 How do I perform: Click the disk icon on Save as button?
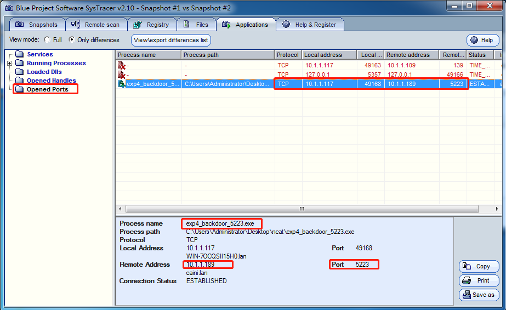tap(467, 295)
